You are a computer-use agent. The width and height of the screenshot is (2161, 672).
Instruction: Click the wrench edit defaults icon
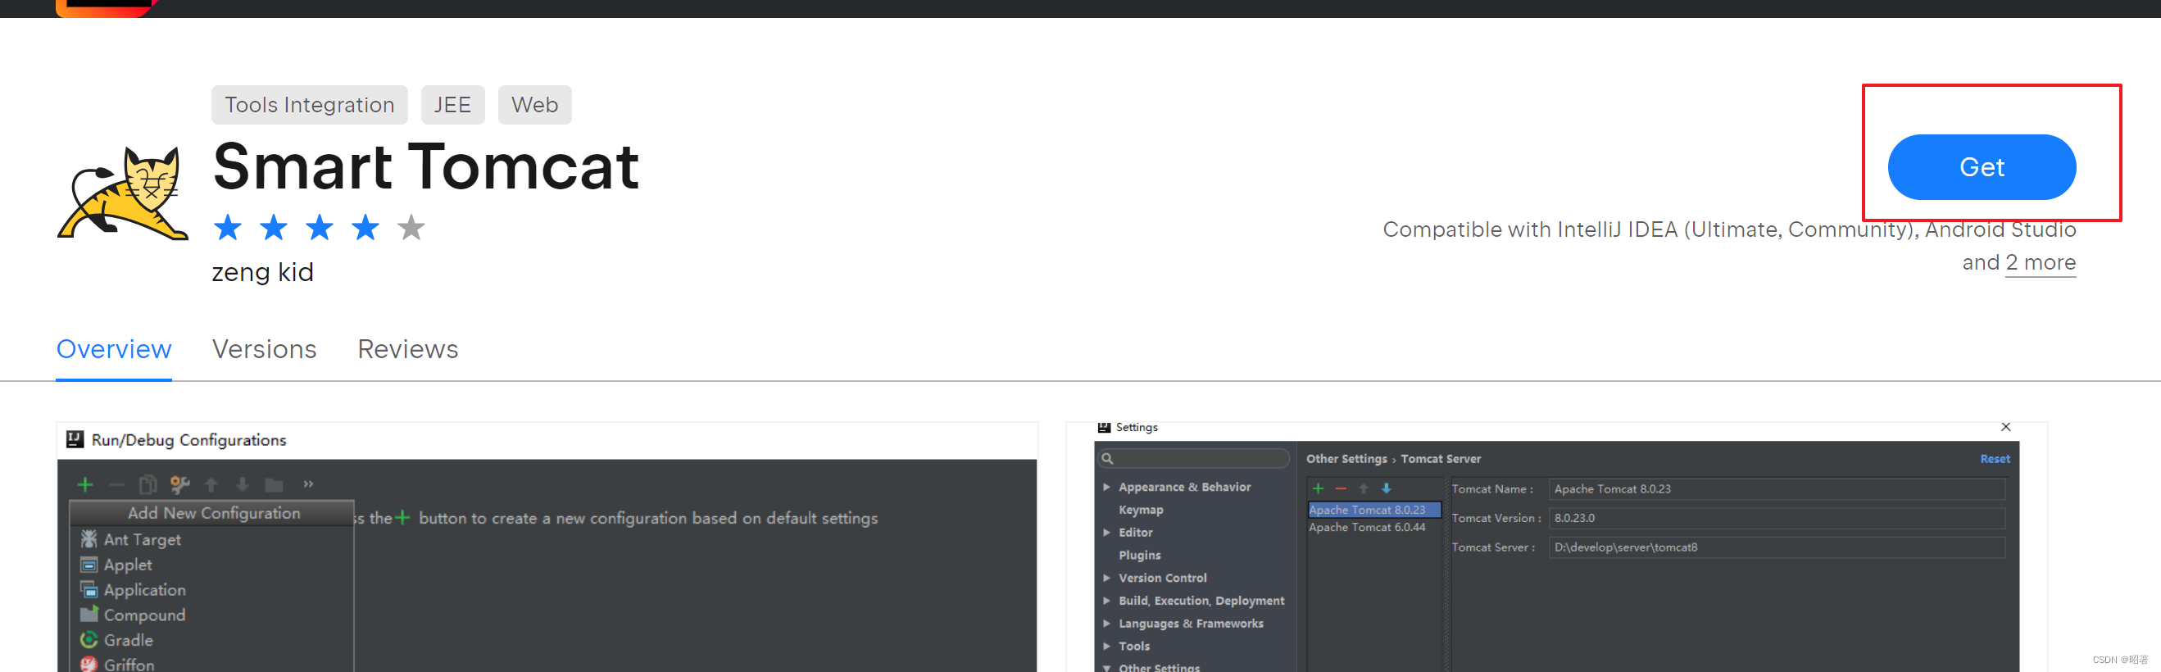tap(179, 484)
